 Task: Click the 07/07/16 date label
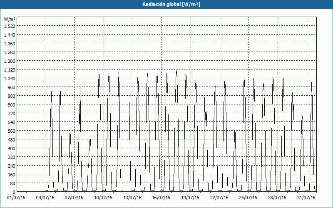[74, 198]
